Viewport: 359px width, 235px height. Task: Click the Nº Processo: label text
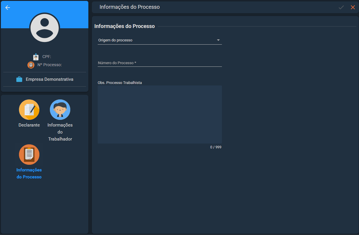pos(50,65)
